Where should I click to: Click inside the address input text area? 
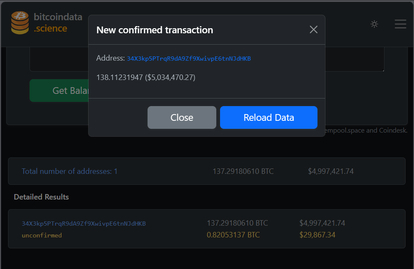[59, 59]
